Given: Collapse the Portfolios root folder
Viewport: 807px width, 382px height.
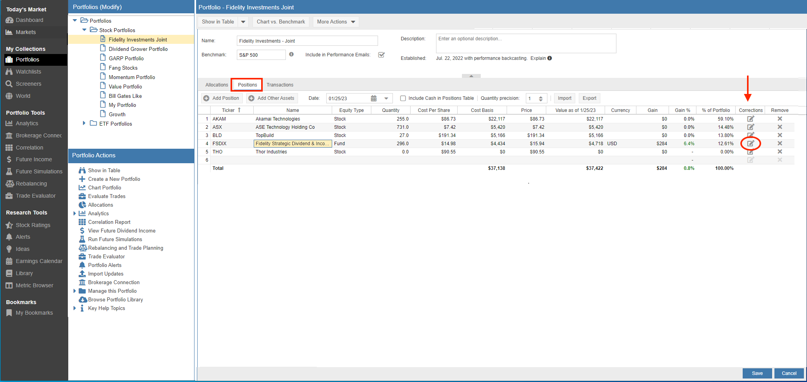Looking at the screenshot, I should pyautogui.click(x=75, y=20).
